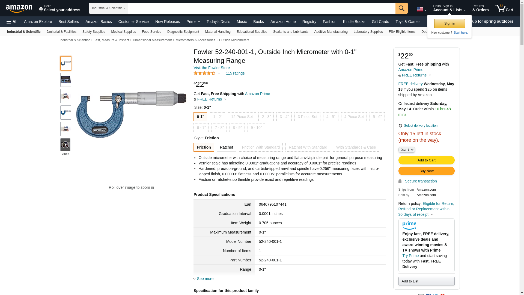Select the 12 Piece Set size

click(242, 117)
